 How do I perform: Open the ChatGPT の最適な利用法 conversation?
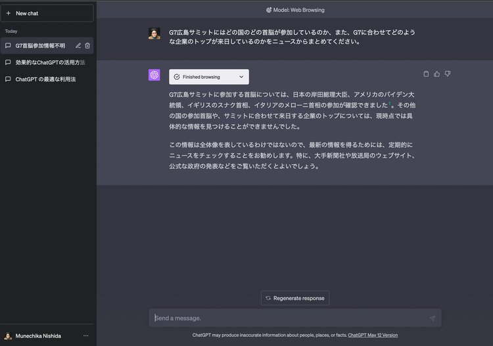coord(45,79)
